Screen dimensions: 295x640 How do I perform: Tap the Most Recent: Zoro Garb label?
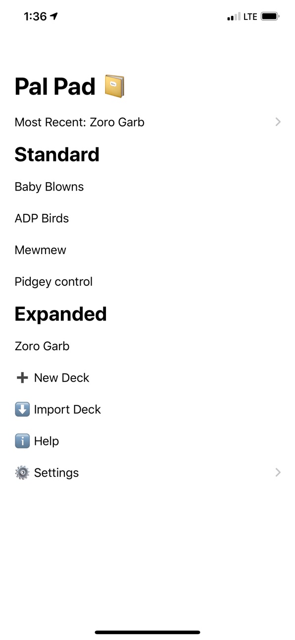[80, 122]
